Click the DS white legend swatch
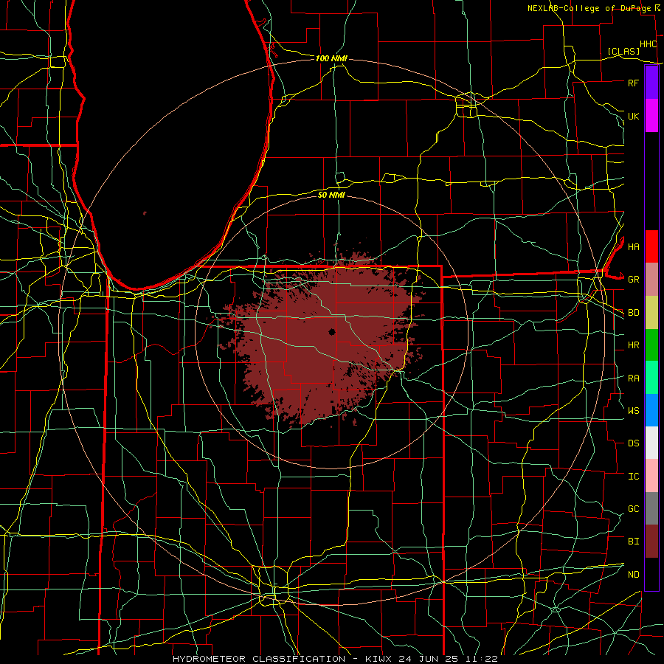 point(651,443)
